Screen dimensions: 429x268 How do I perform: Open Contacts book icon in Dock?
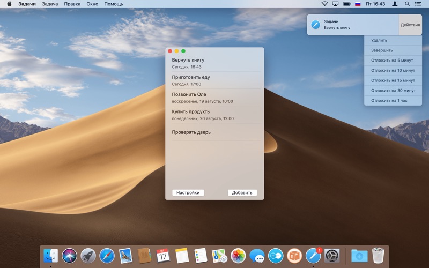coord(144,256)
